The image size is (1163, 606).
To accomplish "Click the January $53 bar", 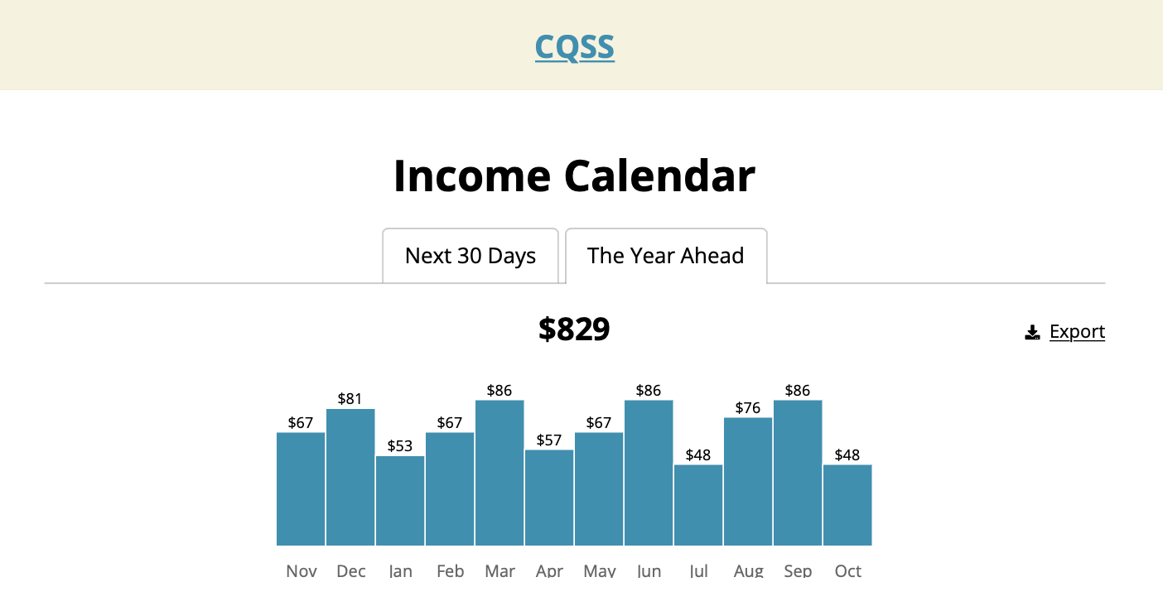I will point(400,501).
